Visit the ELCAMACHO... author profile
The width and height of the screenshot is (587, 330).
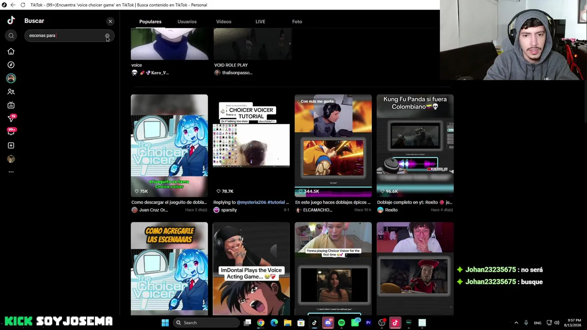(317, 210)
